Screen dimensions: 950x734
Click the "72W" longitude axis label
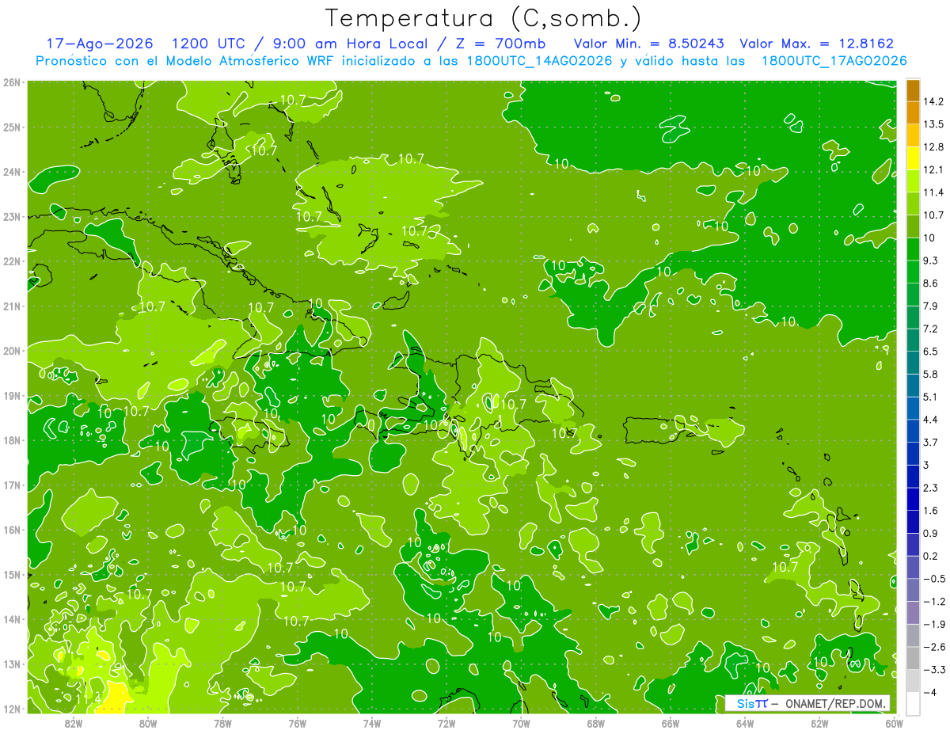click(446, 723)
